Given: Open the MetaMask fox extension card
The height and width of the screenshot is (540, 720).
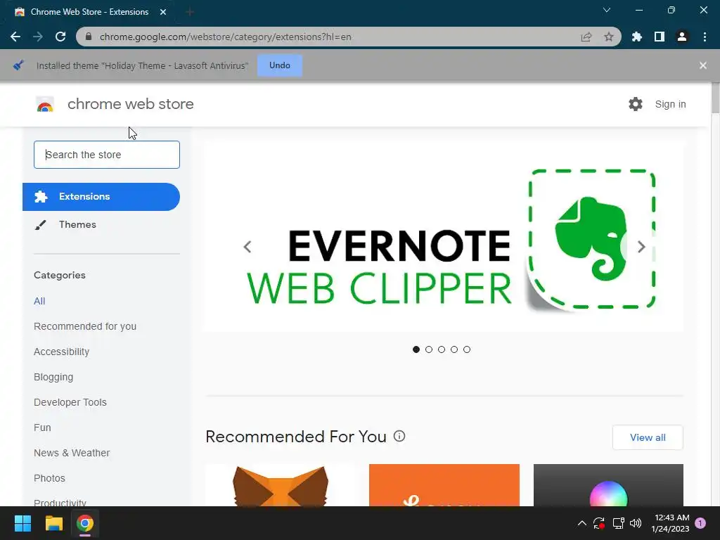Looking at the screenshot, I should pyautogui.click(x=281, y=485).
